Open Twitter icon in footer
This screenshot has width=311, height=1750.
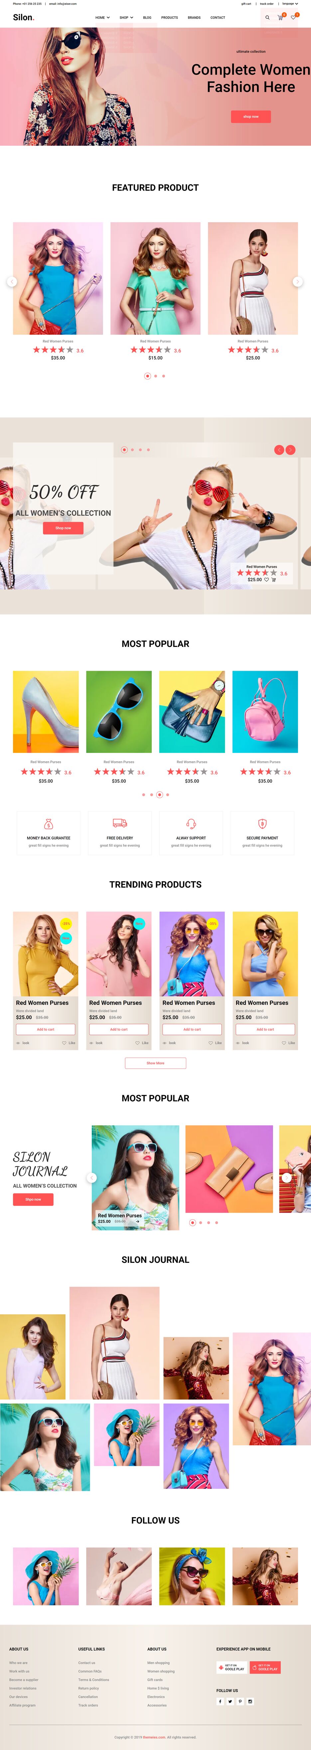[230, 1701]
